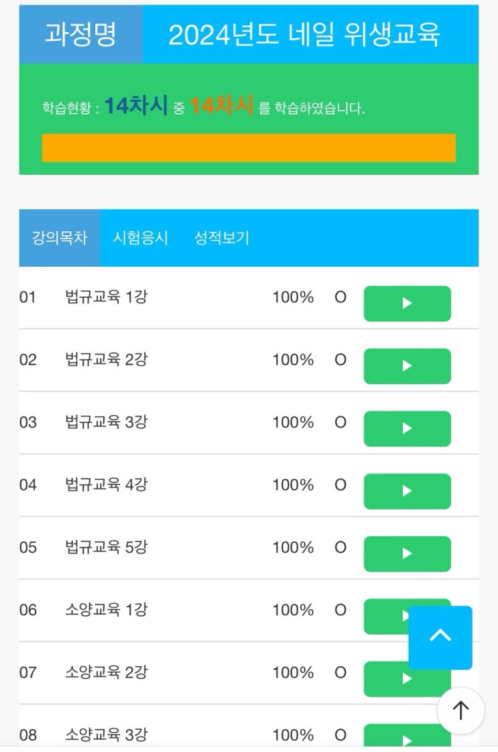This screenshot has height=752, width=498.
Task: Click the 100% progress of 법규교육 2강
Action: pyautogui.click(x=293, y=360)
